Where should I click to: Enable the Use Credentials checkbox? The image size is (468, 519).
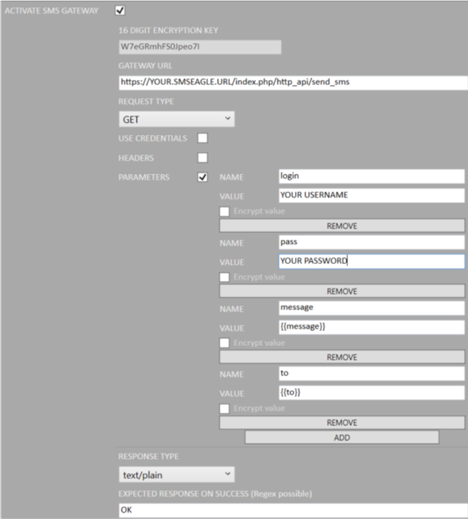202,138
